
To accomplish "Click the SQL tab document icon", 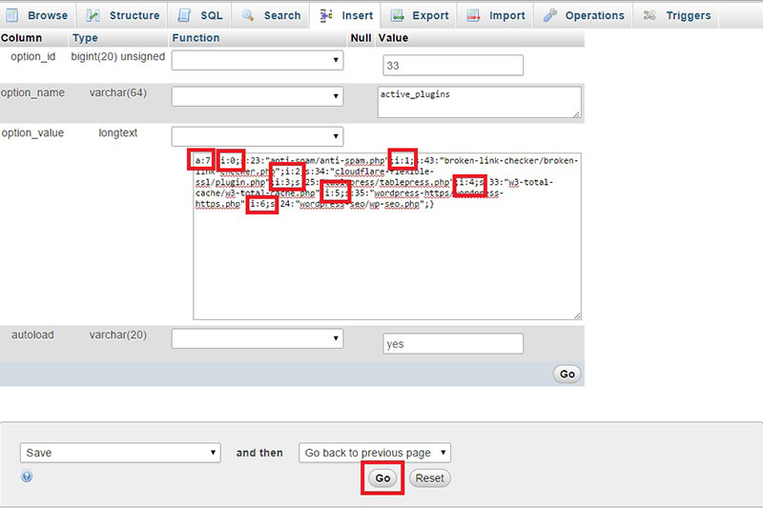I will tap(184, 15).
